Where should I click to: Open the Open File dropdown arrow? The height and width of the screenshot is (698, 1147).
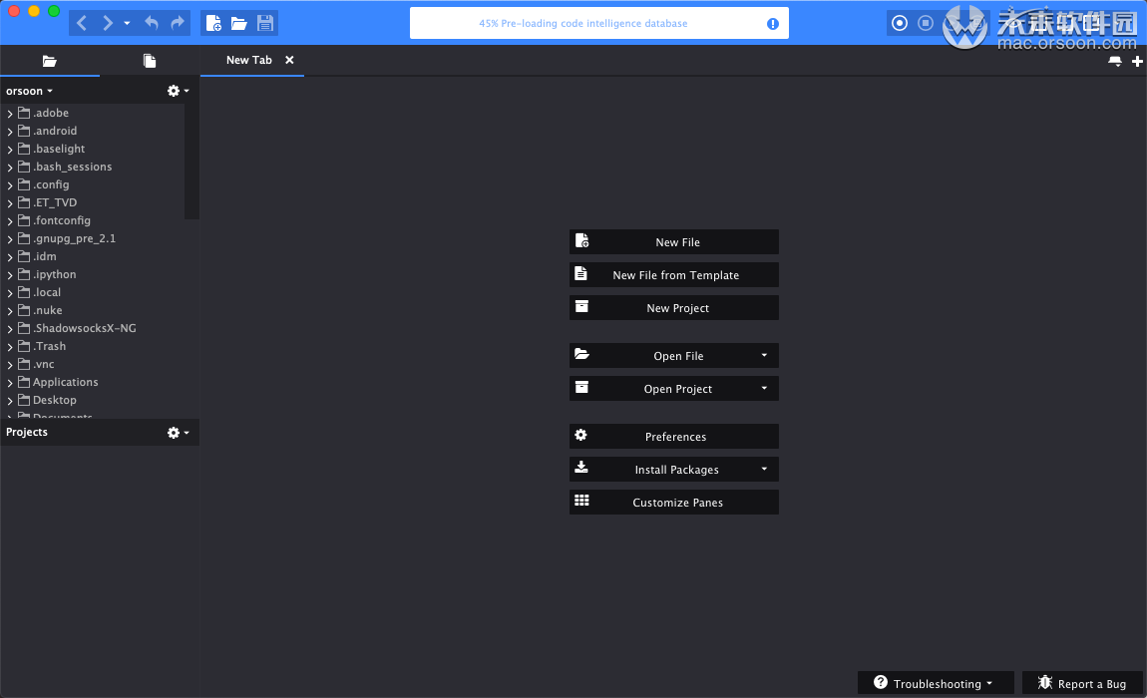(x=764, y=356)
